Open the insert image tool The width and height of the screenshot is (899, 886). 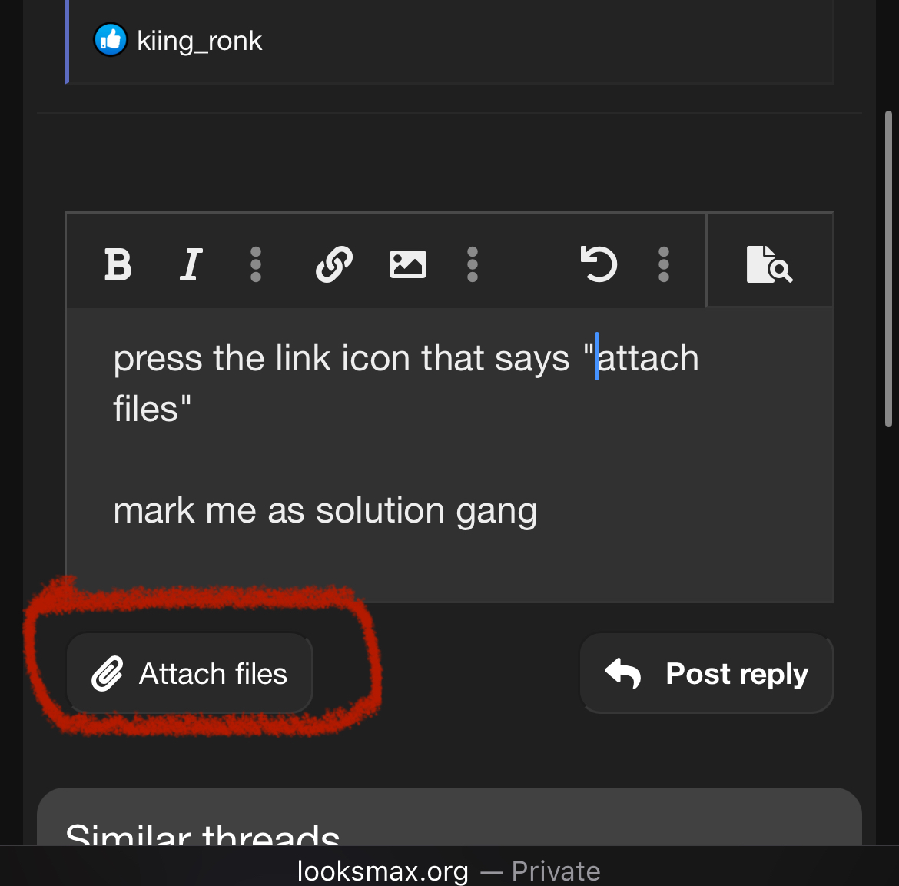click(x=408, y=264)
